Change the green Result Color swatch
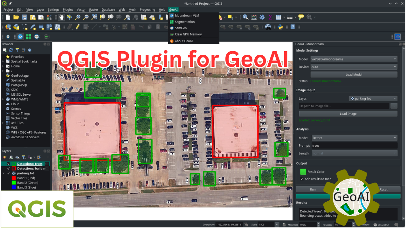 click(x=303, y=172)
